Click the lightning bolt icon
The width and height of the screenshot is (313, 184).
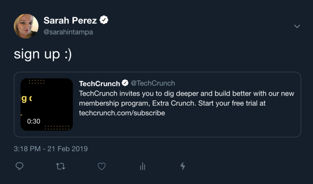pos(183,166)
